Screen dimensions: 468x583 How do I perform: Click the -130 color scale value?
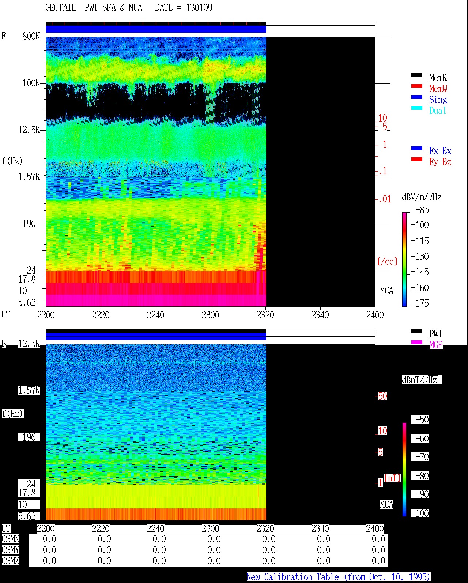tap(420, 256)
